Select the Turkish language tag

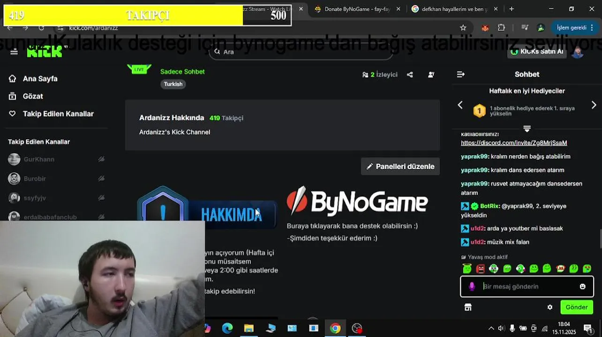point(173,84)
